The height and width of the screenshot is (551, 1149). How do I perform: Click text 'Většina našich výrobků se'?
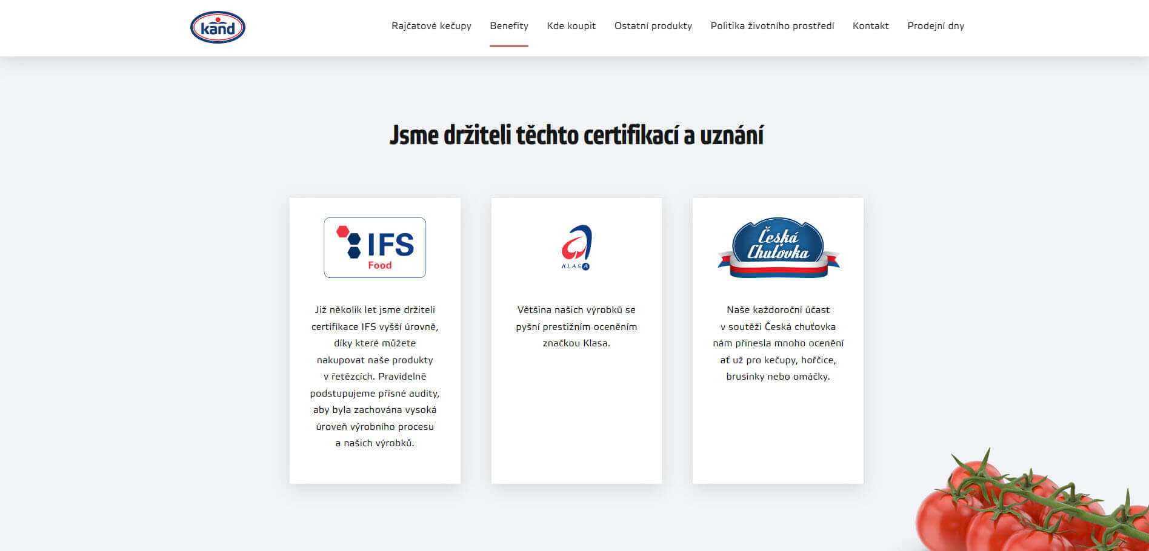[x=576, y=310]
